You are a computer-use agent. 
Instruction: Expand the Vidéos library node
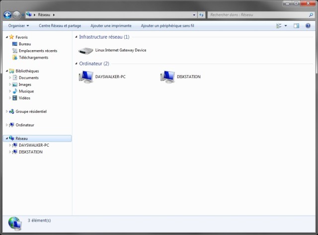[10, 98]
